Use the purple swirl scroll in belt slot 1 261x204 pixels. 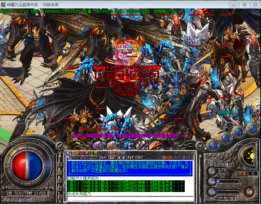coord(97,146)
